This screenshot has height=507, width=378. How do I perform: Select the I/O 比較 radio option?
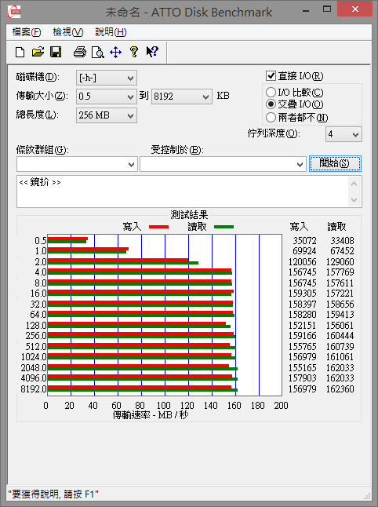271,93
